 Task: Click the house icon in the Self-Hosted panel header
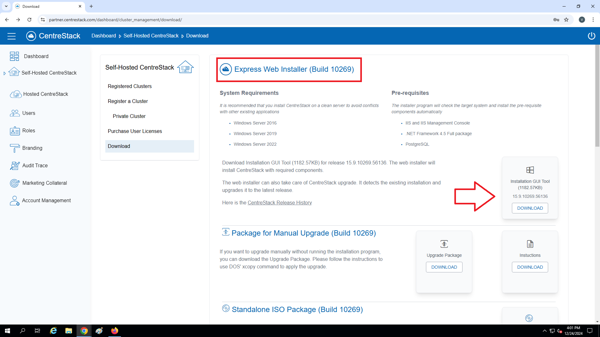[185, 67]
